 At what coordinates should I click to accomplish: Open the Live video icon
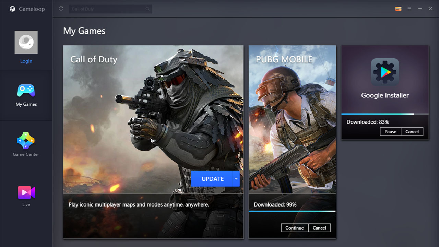[x=26, y=192]
